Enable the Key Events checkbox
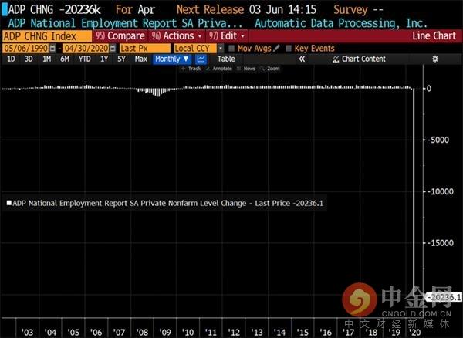 (x=289, y=48)
